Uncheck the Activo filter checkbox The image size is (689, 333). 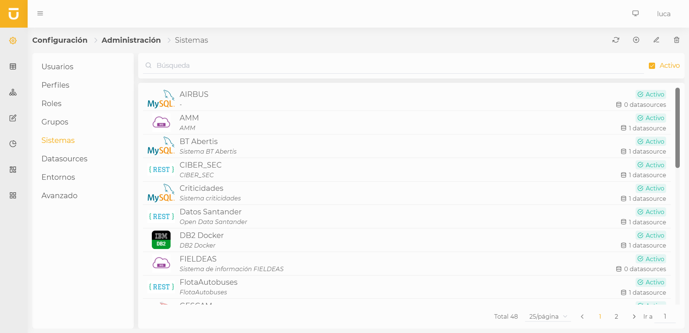pos(652,66)
